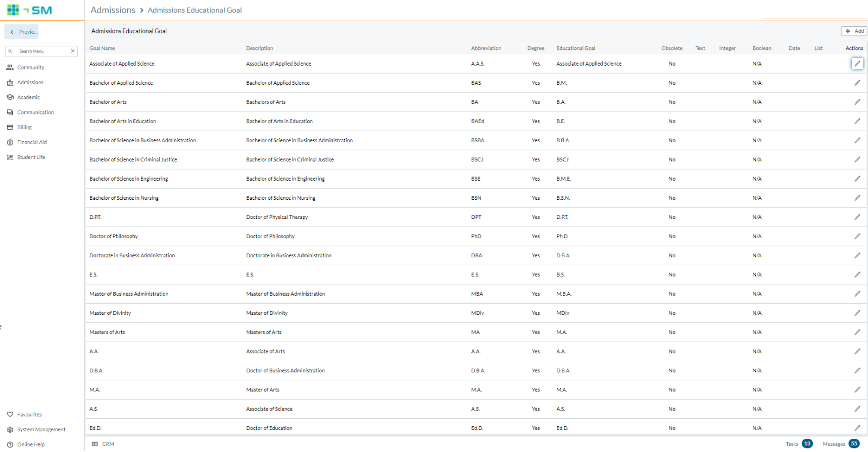Edit the Associate of Arts A.A. row
868x452 pixels.
click(857, 351)
